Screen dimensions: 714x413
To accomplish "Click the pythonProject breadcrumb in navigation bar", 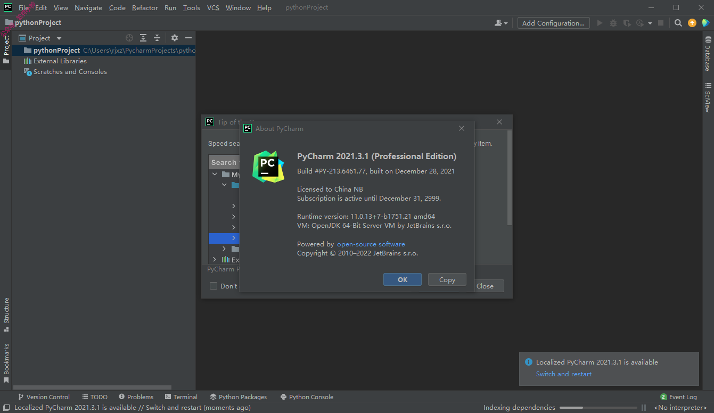I will [x=34, y=22].
